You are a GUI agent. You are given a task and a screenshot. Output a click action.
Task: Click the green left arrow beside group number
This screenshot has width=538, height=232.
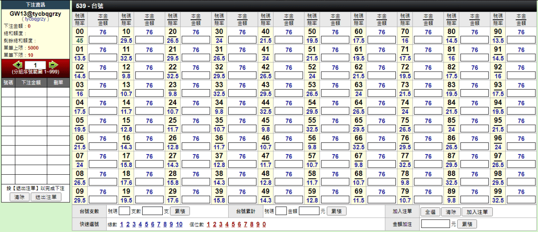pyautogui.click(x=18, y=65)
